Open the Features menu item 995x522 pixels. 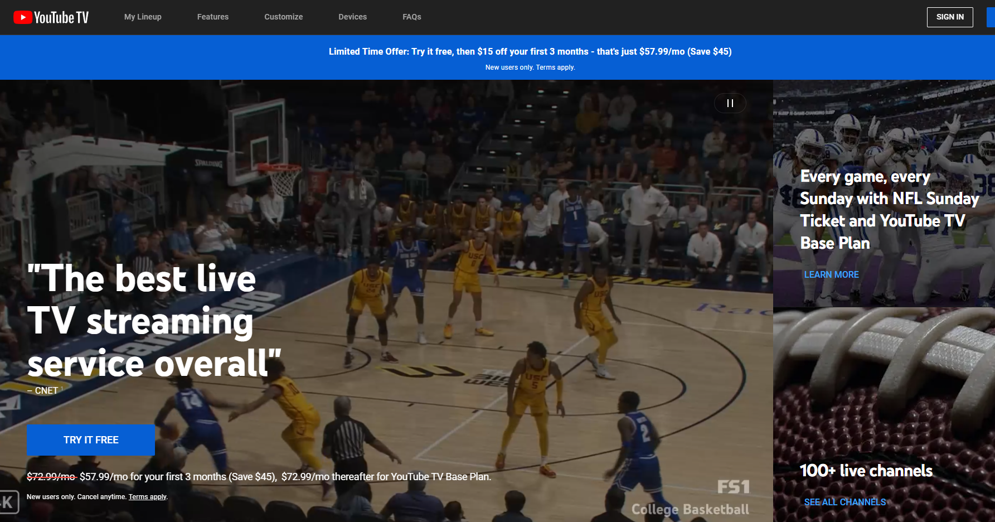coord(213,17)
